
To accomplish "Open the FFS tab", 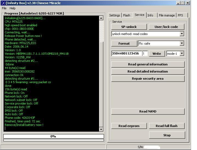I will tap(180, 15).
